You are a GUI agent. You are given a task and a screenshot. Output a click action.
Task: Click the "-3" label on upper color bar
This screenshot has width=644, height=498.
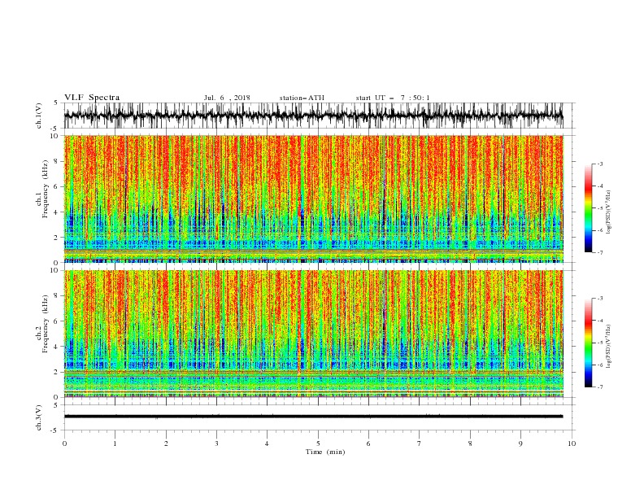click(600, 164)
